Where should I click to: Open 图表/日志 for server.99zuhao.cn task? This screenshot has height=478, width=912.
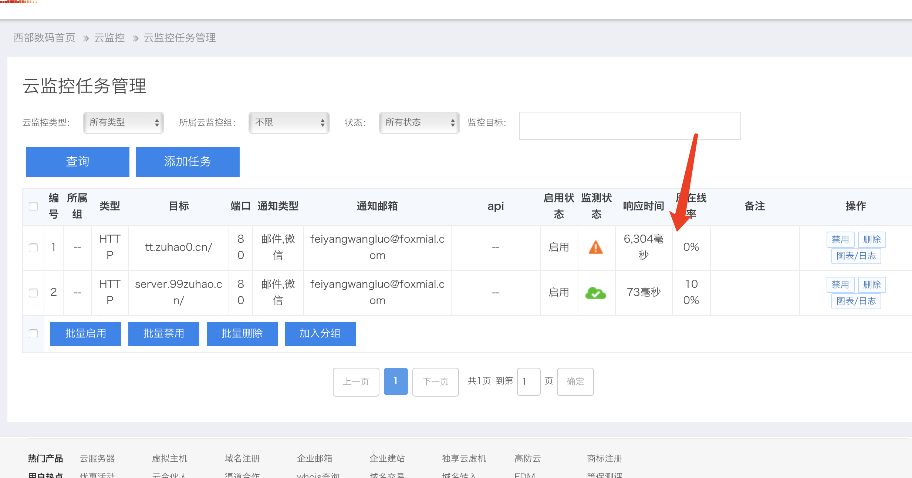[x=856, y=301]
